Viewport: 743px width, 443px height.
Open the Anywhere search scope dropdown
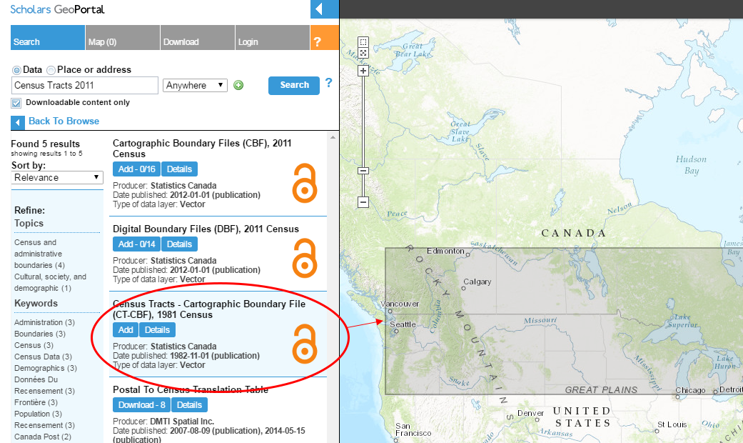click(x=195, y=85)
